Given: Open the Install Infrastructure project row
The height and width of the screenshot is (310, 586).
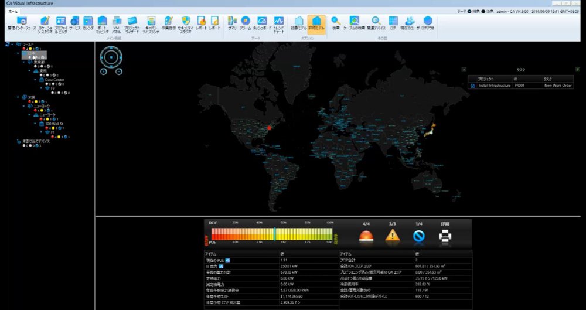Looking at the screenshot, I should pos(521,86).
